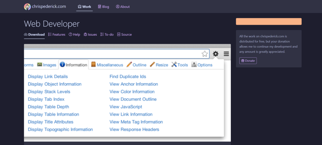Click the Tools wrench icon

tap(174, 65)
